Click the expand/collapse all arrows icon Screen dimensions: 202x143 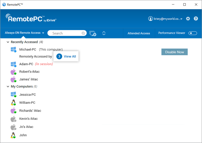104,33
